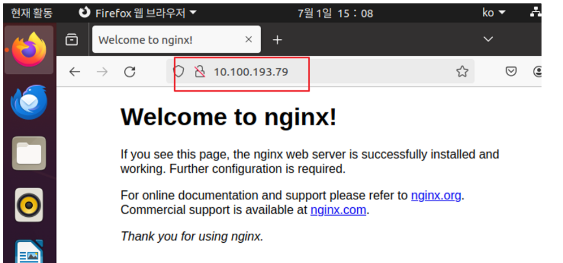563x263 pixels.
Task: Save page to Pocket
Action: (511, 72)
